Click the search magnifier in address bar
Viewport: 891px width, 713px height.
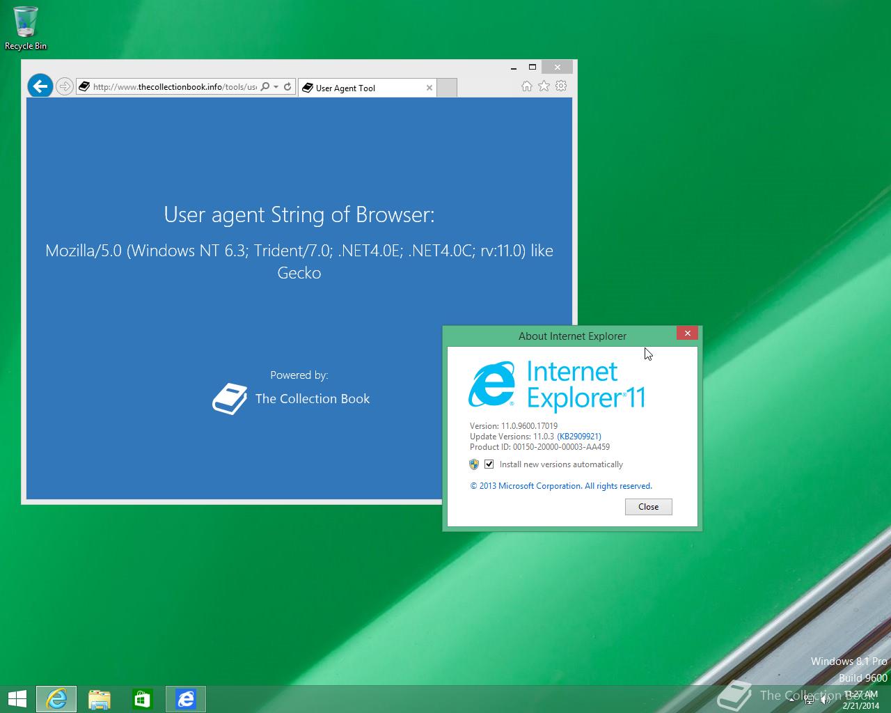(x=265, y=87)
